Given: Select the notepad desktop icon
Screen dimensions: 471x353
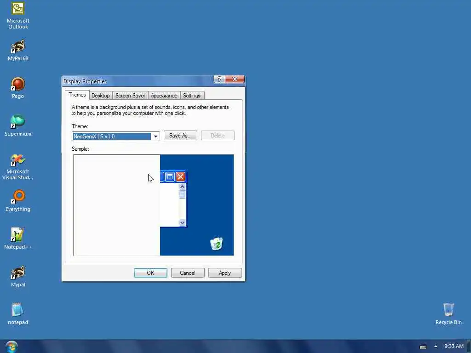Looking at the screenshot, I should click(x=18, y=313).
